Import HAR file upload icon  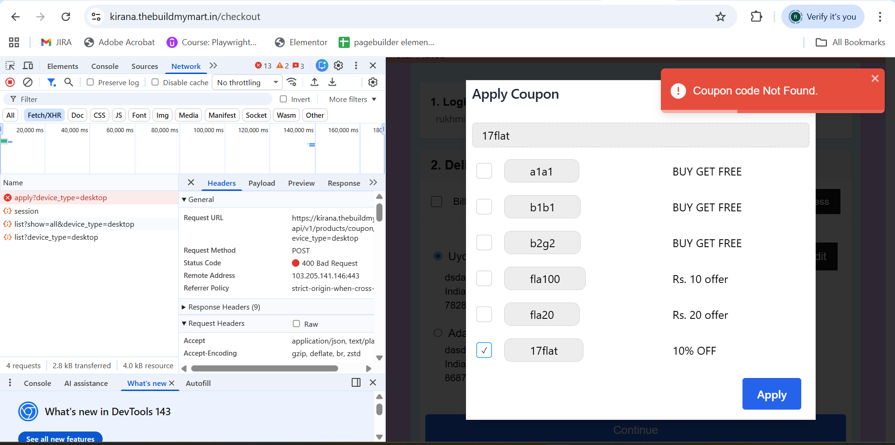315,82
